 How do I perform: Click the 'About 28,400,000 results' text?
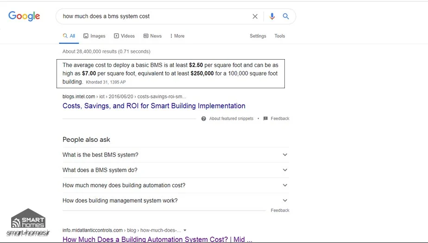point(106,51)
